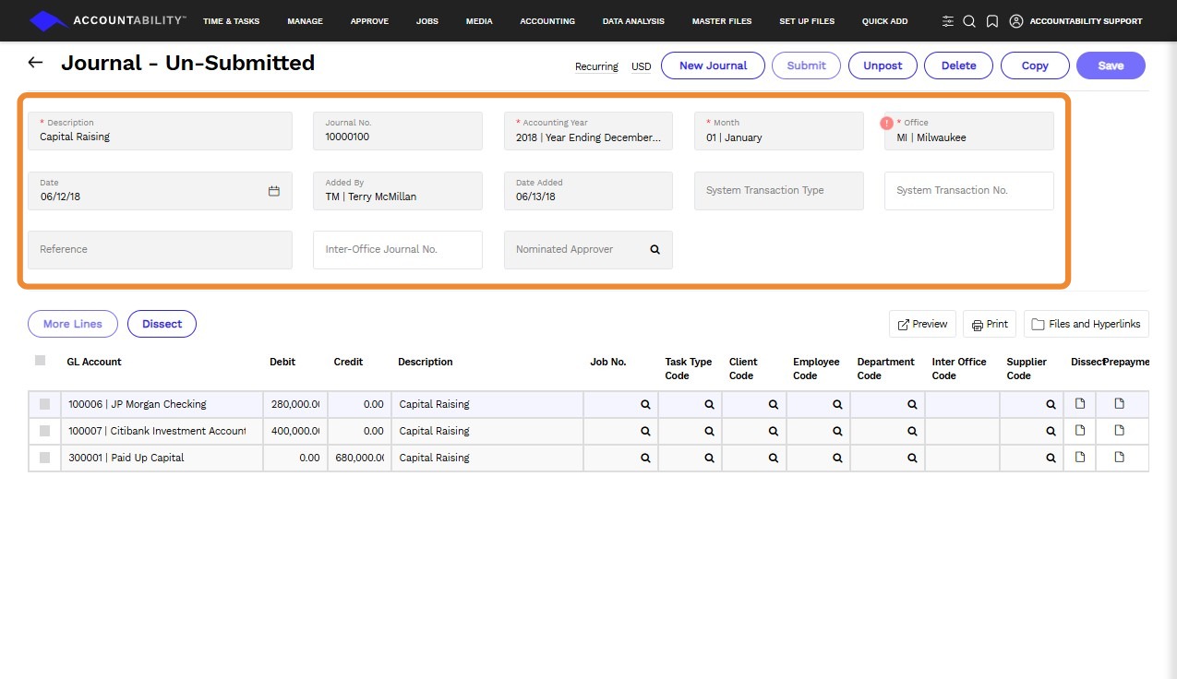Click the Office field error warning icon

[x=887, y=123]
